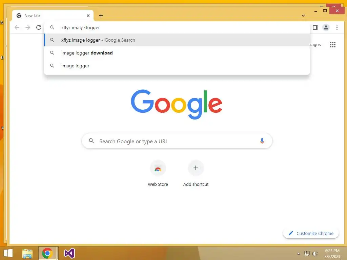
Task: Click the search icon in the address bar
Action: [x=52, y=28]
